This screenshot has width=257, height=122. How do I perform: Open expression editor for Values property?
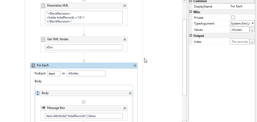[x=252, y=30]
